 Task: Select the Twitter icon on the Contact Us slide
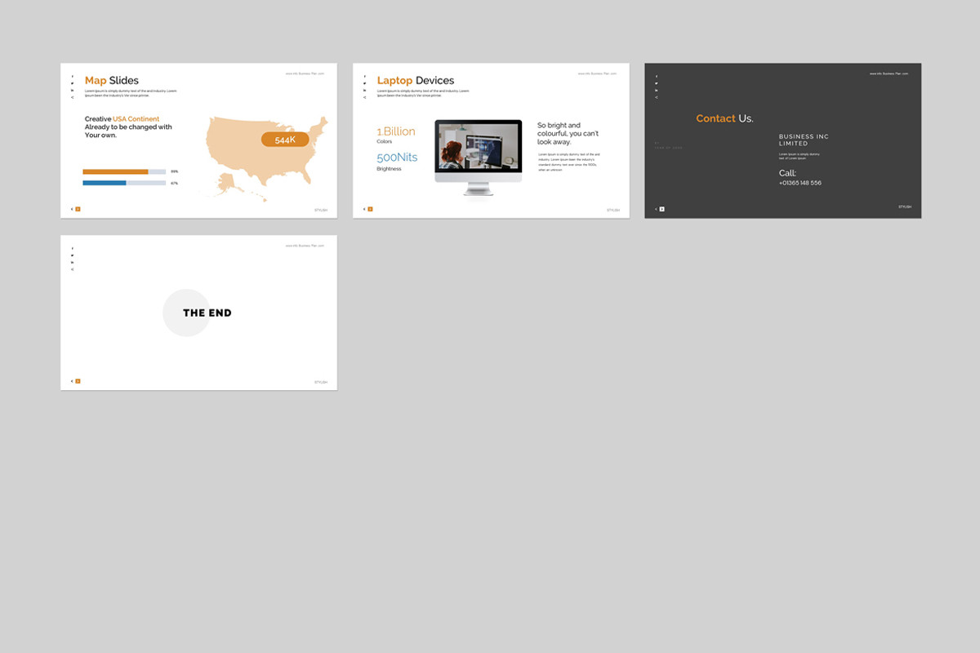[656, 83]
